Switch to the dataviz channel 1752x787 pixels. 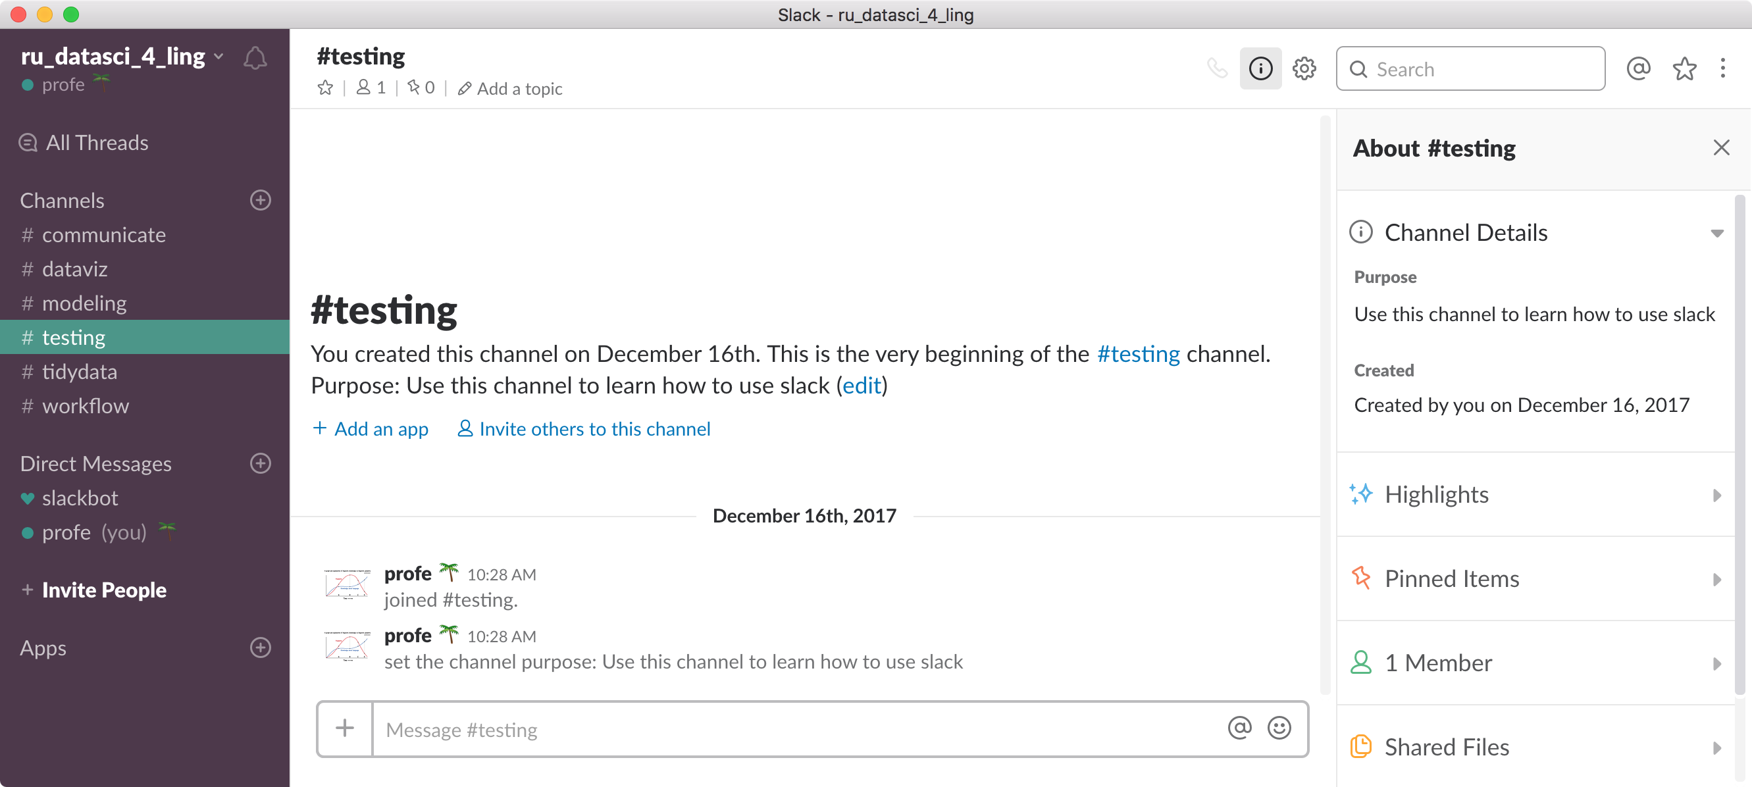(75, 268)
